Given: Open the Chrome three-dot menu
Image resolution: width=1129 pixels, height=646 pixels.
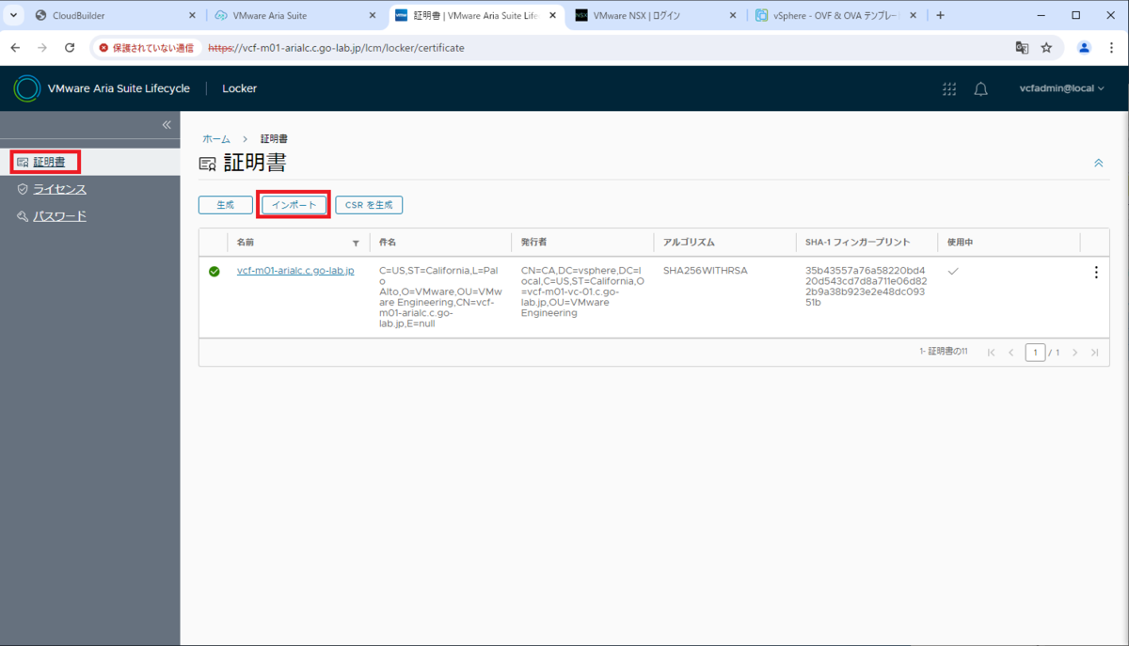Looking at the screenshot, I should pos(1112,48).
